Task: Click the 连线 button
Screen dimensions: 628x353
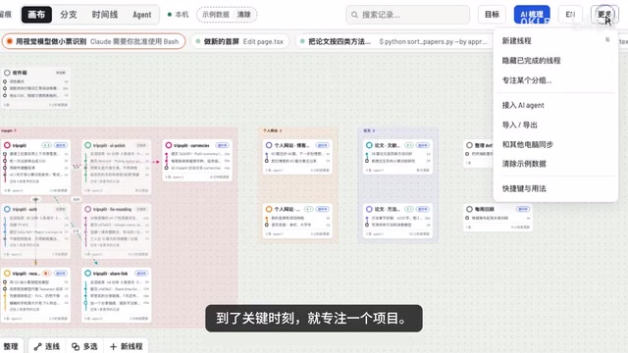Action: point(47,346)
